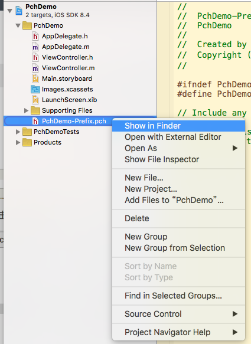Click the PchDemoTests group label
251x344 pixels.
click(x=56, y=132)
